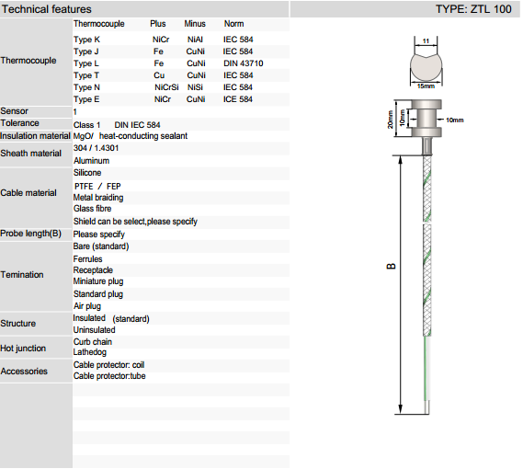Click 'DIN IEC 584' tolerance norm
Screen dimensions: 523x469
tap(137, 125)
